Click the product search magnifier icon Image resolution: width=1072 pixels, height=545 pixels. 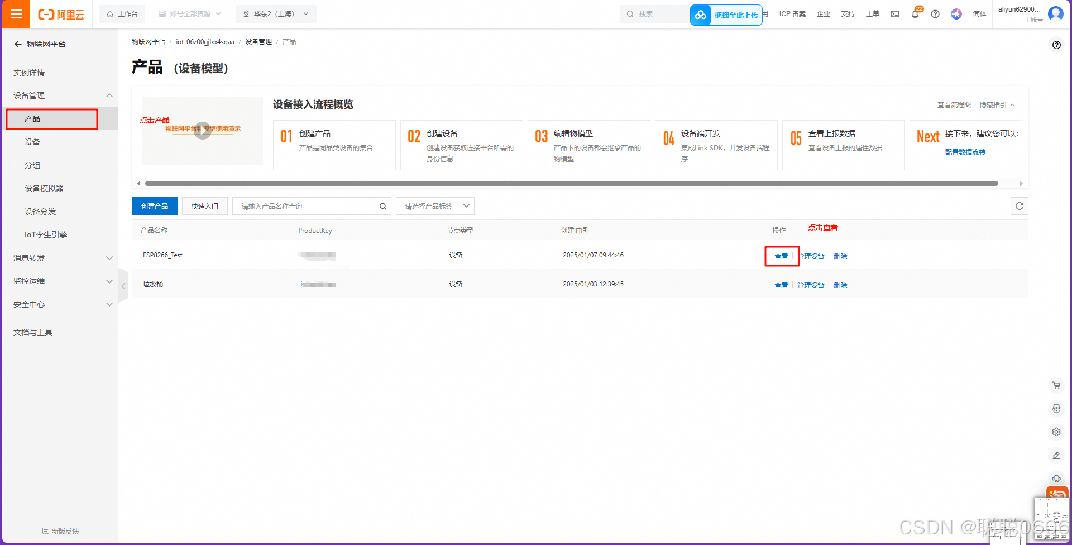coord(383,206)
